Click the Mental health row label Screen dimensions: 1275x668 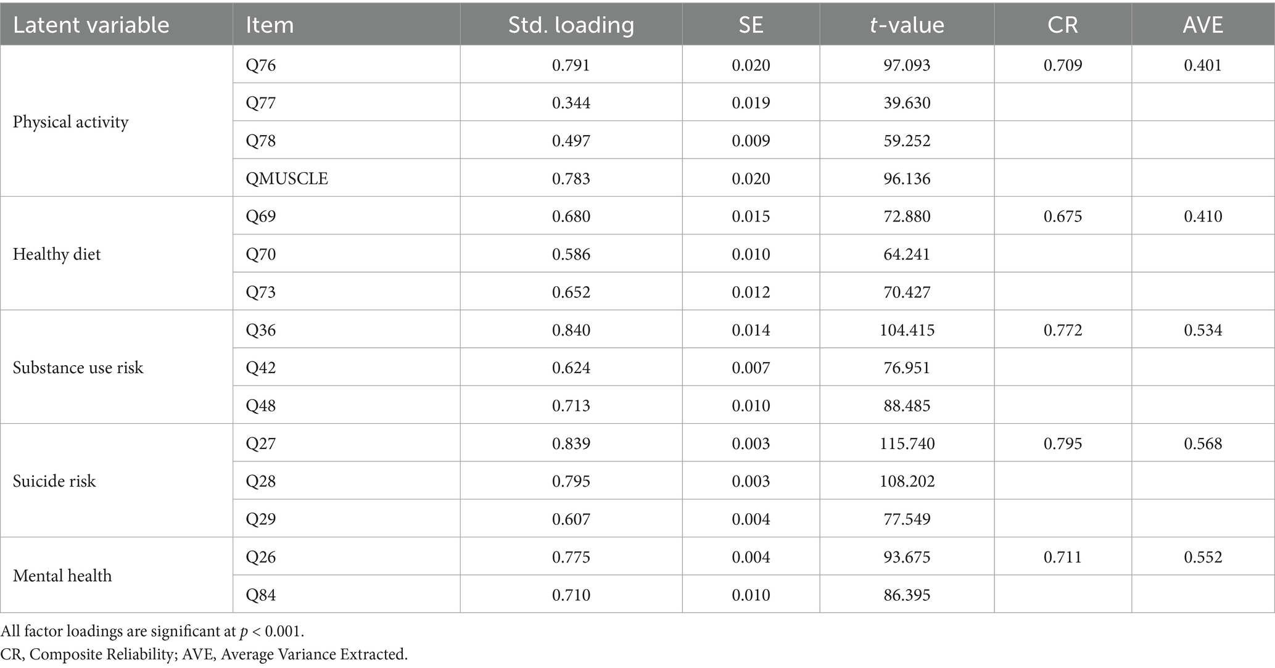tap(62, 575)
